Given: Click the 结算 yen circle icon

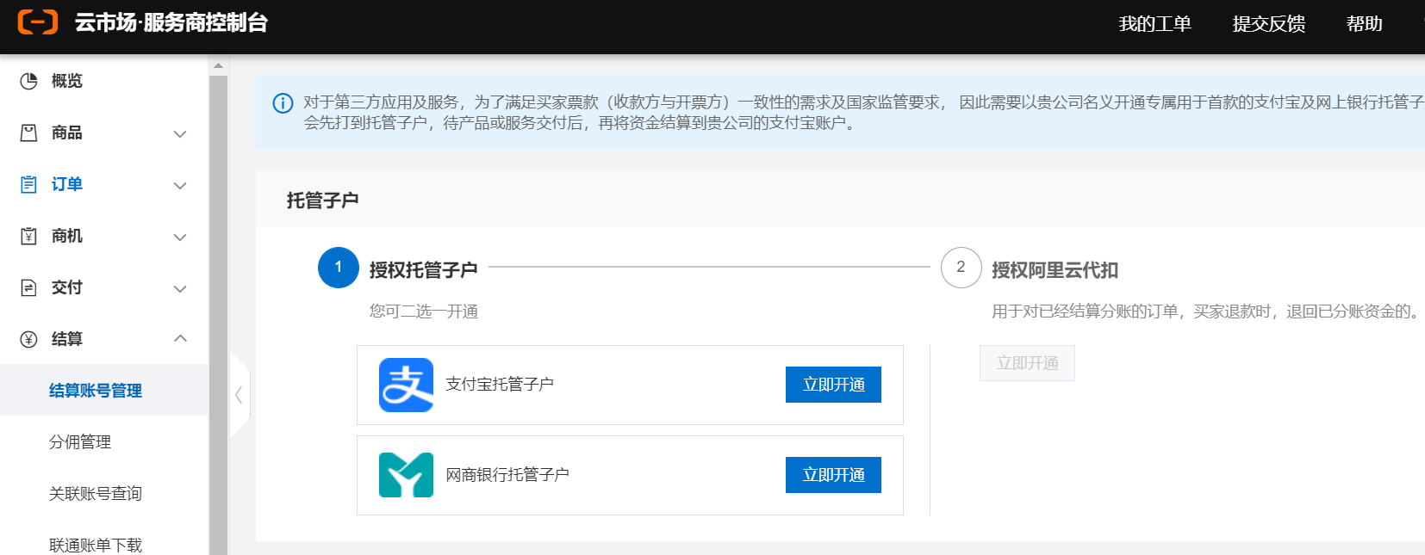Looking at the screenshot, I should click(x=29, y=339).
